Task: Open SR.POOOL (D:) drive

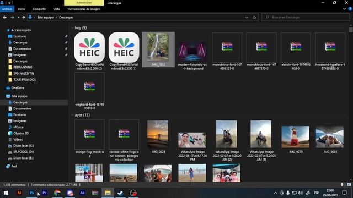Action: pyautogui.click(x=23, y=152)
